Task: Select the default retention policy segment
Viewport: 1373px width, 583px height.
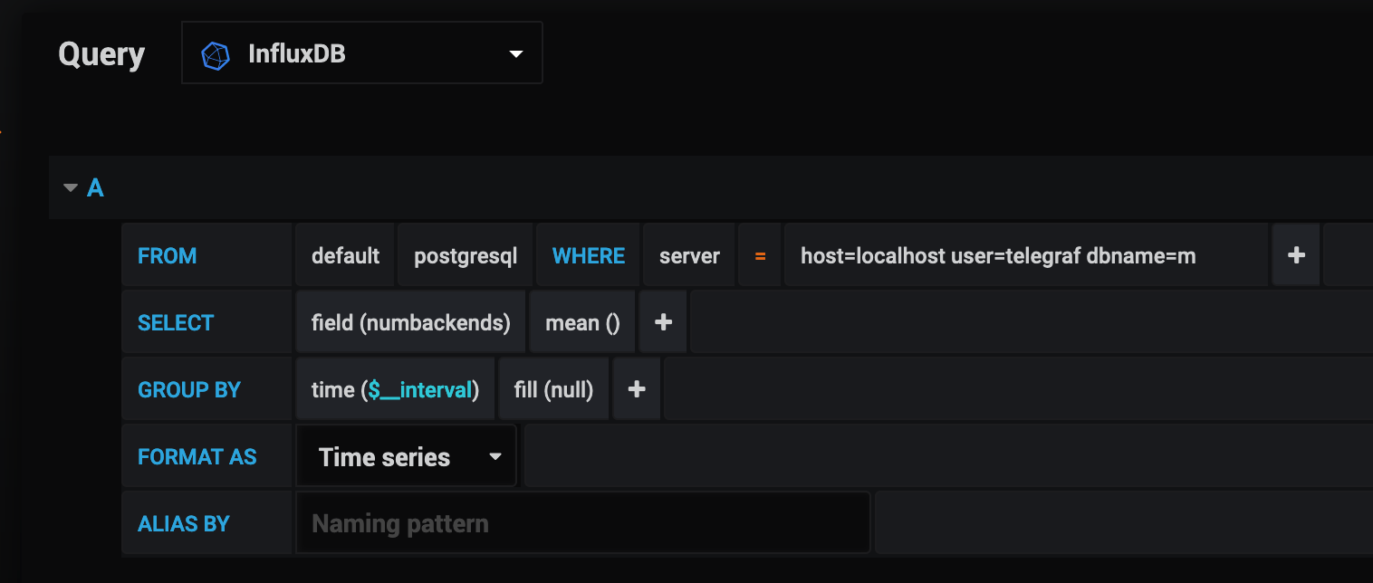Action: point(345,255)
